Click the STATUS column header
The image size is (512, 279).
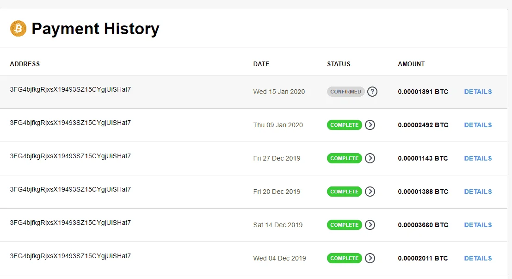(339, 64)
